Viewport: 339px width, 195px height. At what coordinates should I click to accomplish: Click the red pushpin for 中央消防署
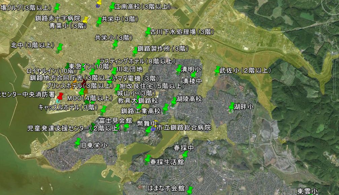pyautogui.click(x=60, y=96)
